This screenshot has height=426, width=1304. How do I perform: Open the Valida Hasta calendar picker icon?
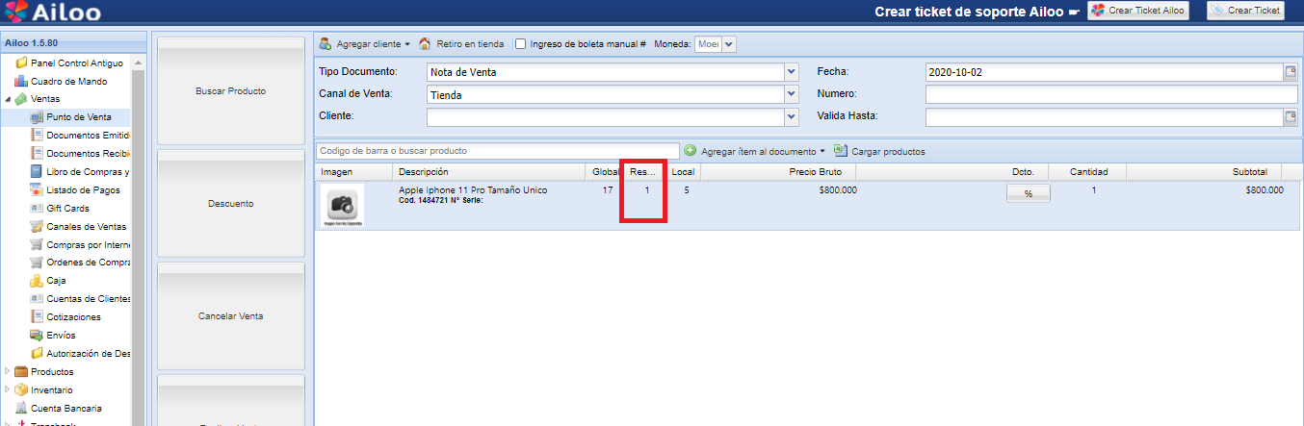(x=1290, y=116)
